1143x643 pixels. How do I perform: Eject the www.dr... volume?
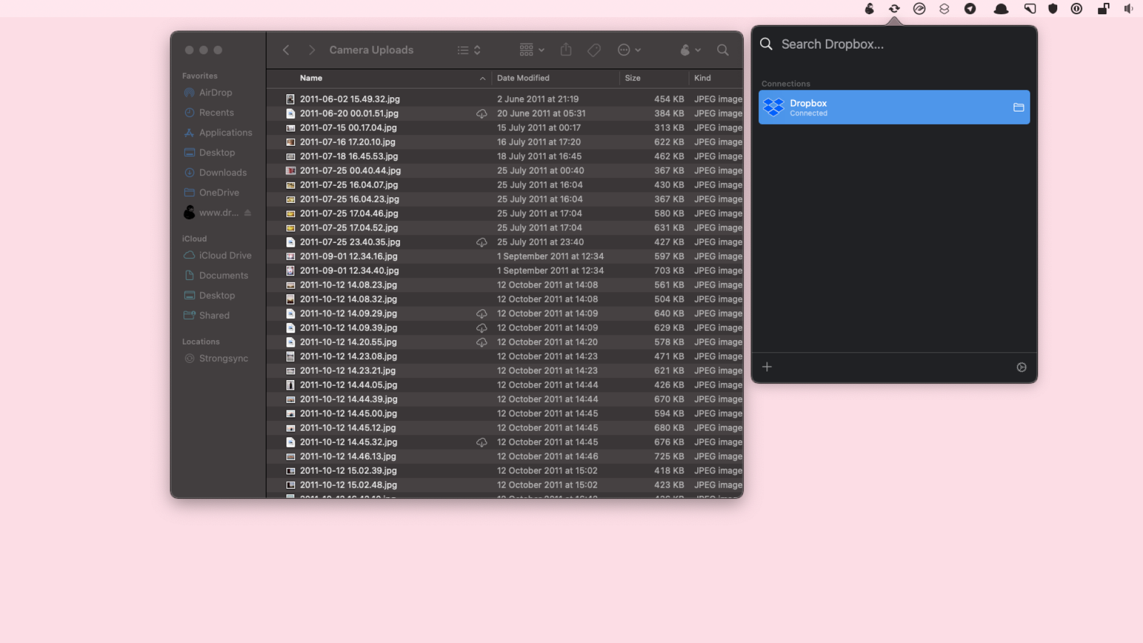247,213
